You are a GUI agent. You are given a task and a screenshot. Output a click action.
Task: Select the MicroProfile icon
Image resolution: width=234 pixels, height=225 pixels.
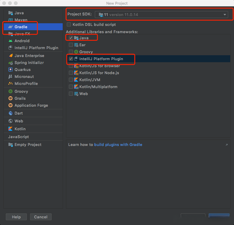[x=11, y=83]
